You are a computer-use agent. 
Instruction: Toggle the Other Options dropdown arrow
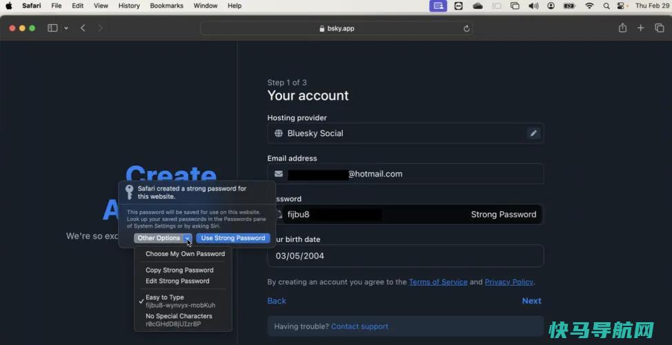point(188,238)
